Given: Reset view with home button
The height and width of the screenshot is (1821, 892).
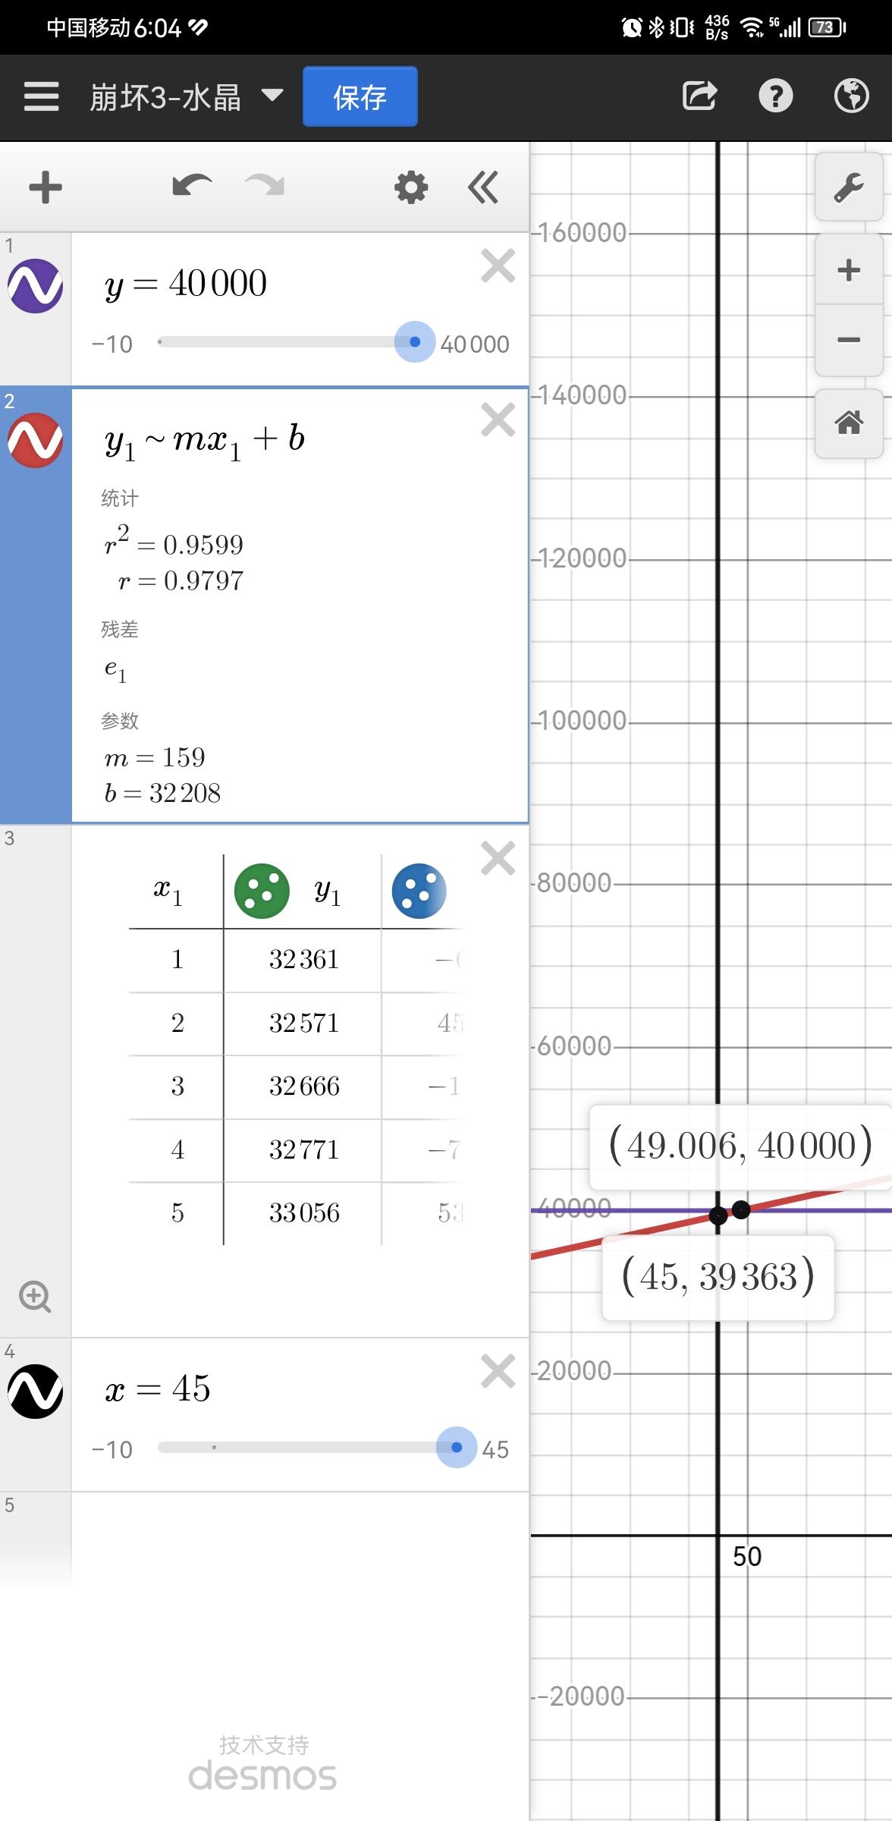Looking at the screenshot, I should 848,422.
